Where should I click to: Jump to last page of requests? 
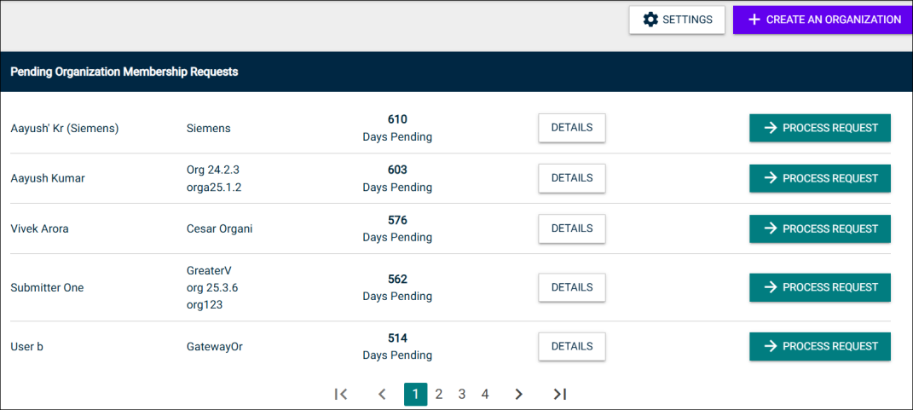pyautogui.click(x=559, y=394)
